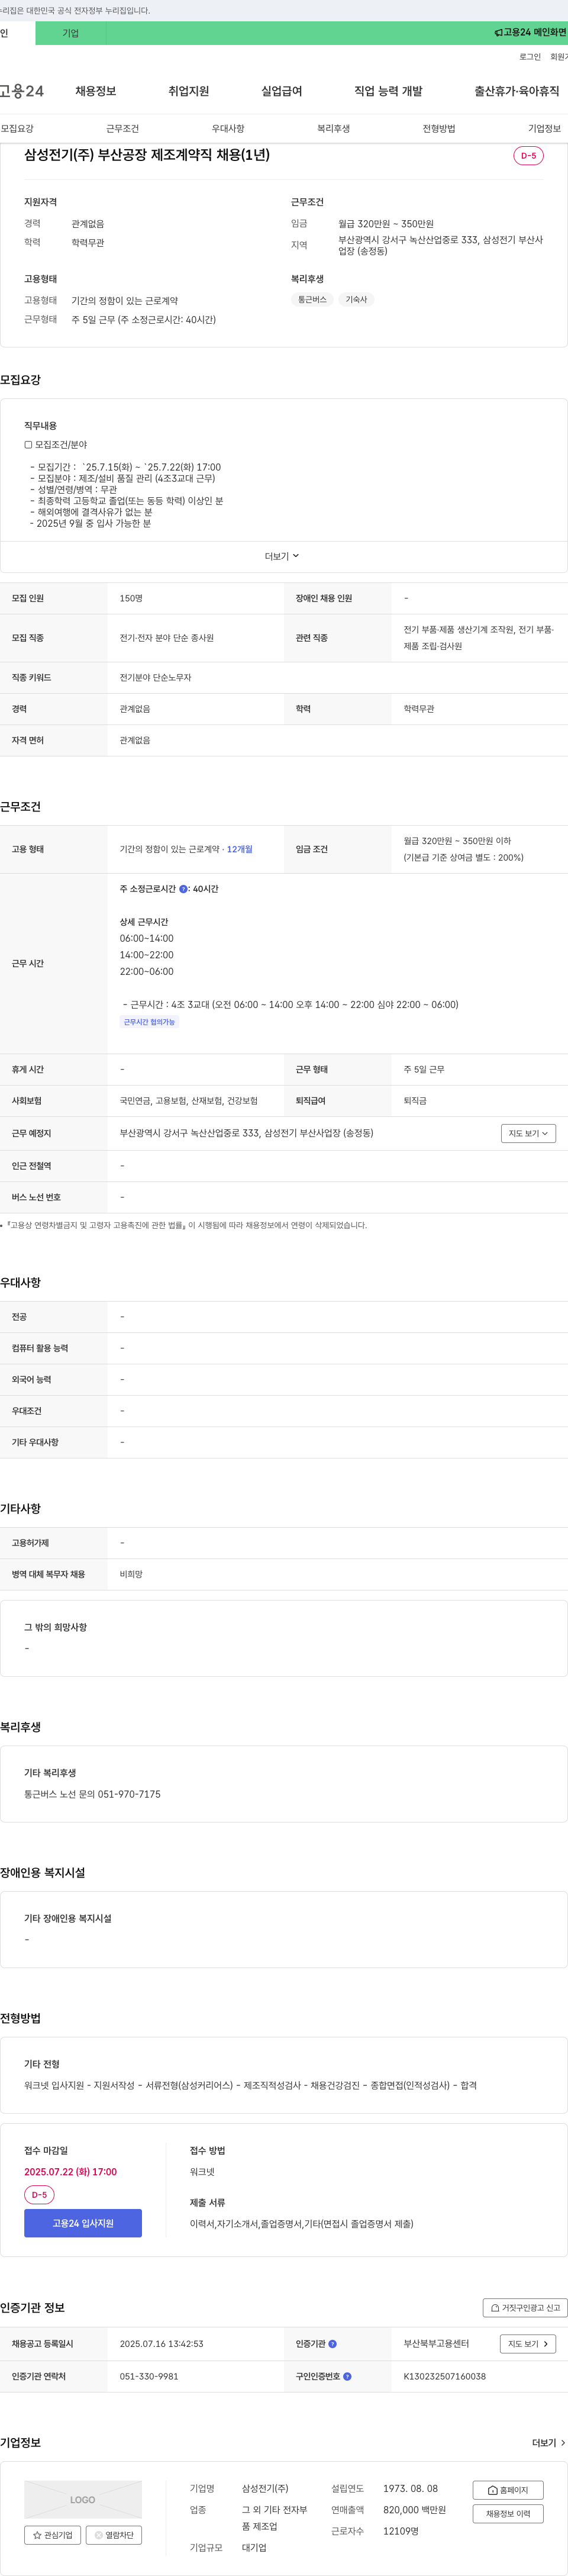Viewport: 568px width, 2576px height.
Task: Jump to the 모집요강 section tab
Action: pos(17,129)
